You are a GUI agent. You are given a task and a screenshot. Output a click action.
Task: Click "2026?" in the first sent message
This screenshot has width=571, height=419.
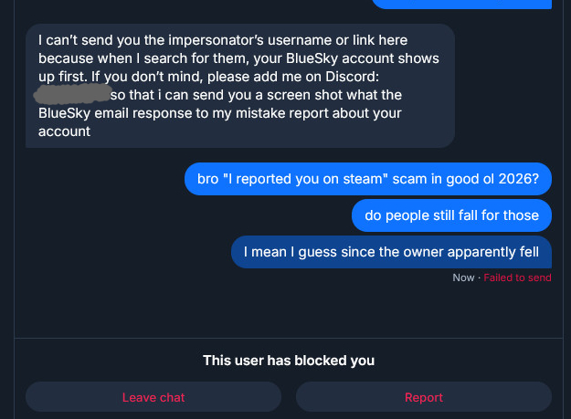tap(519, 179)
